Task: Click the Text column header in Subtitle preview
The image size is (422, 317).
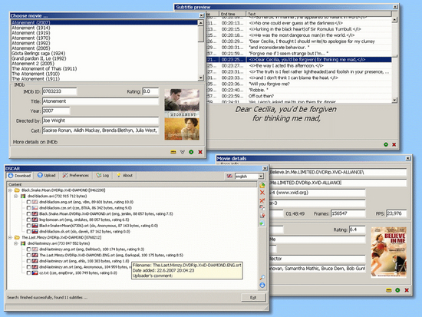Action: (x=318, y=14)
